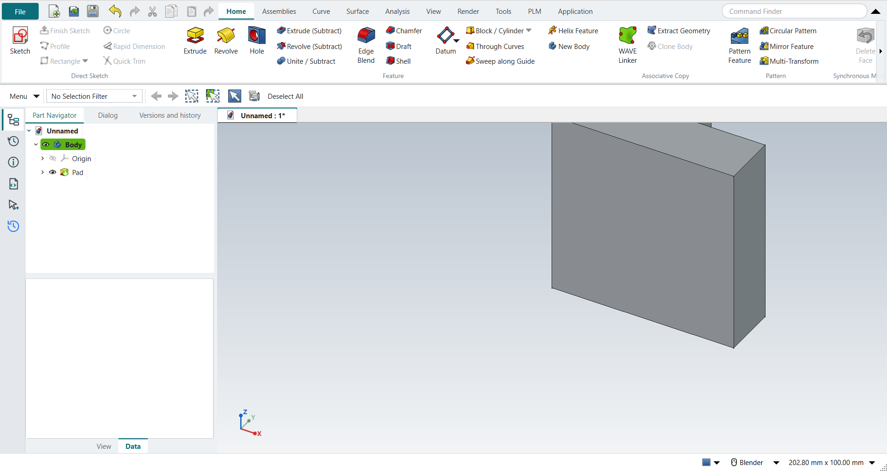This screenshot has height=471, width=887.
Task: Click the blue color swatch in status bar
Action: pos(706,462)
